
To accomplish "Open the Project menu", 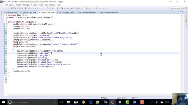I will point(41,5).
